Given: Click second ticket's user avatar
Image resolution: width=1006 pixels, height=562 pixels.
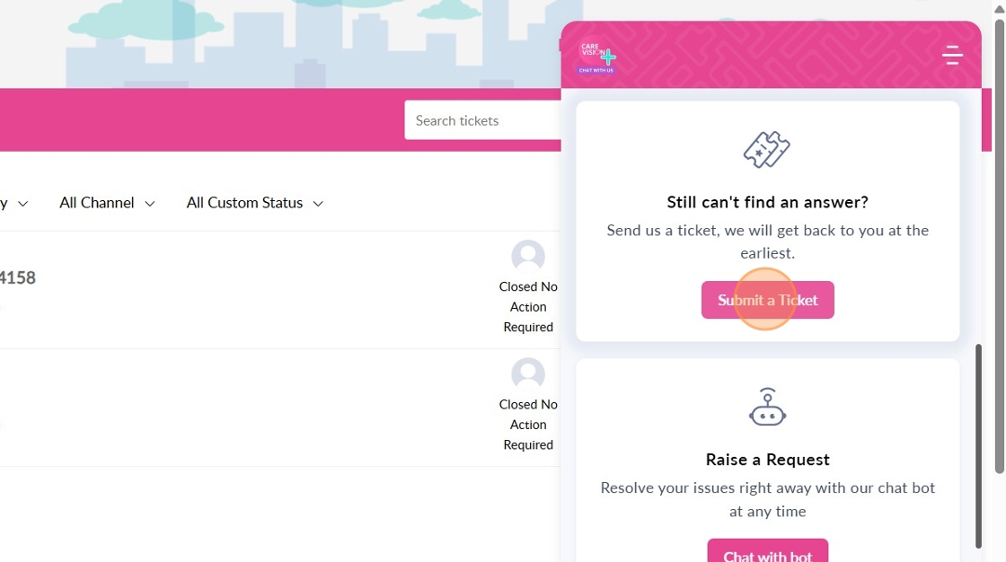Looking at the screenshot, I should point(528,373).
